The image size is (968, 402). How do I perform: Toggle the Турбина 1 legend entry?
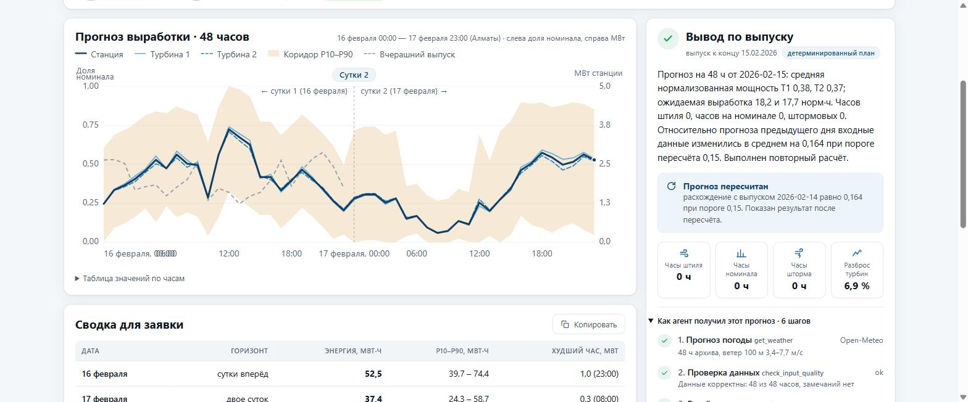[x=162, y=54]
